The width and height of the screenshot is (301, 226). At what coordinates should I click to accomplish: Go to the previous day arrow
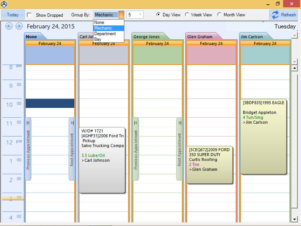[9, 26]
